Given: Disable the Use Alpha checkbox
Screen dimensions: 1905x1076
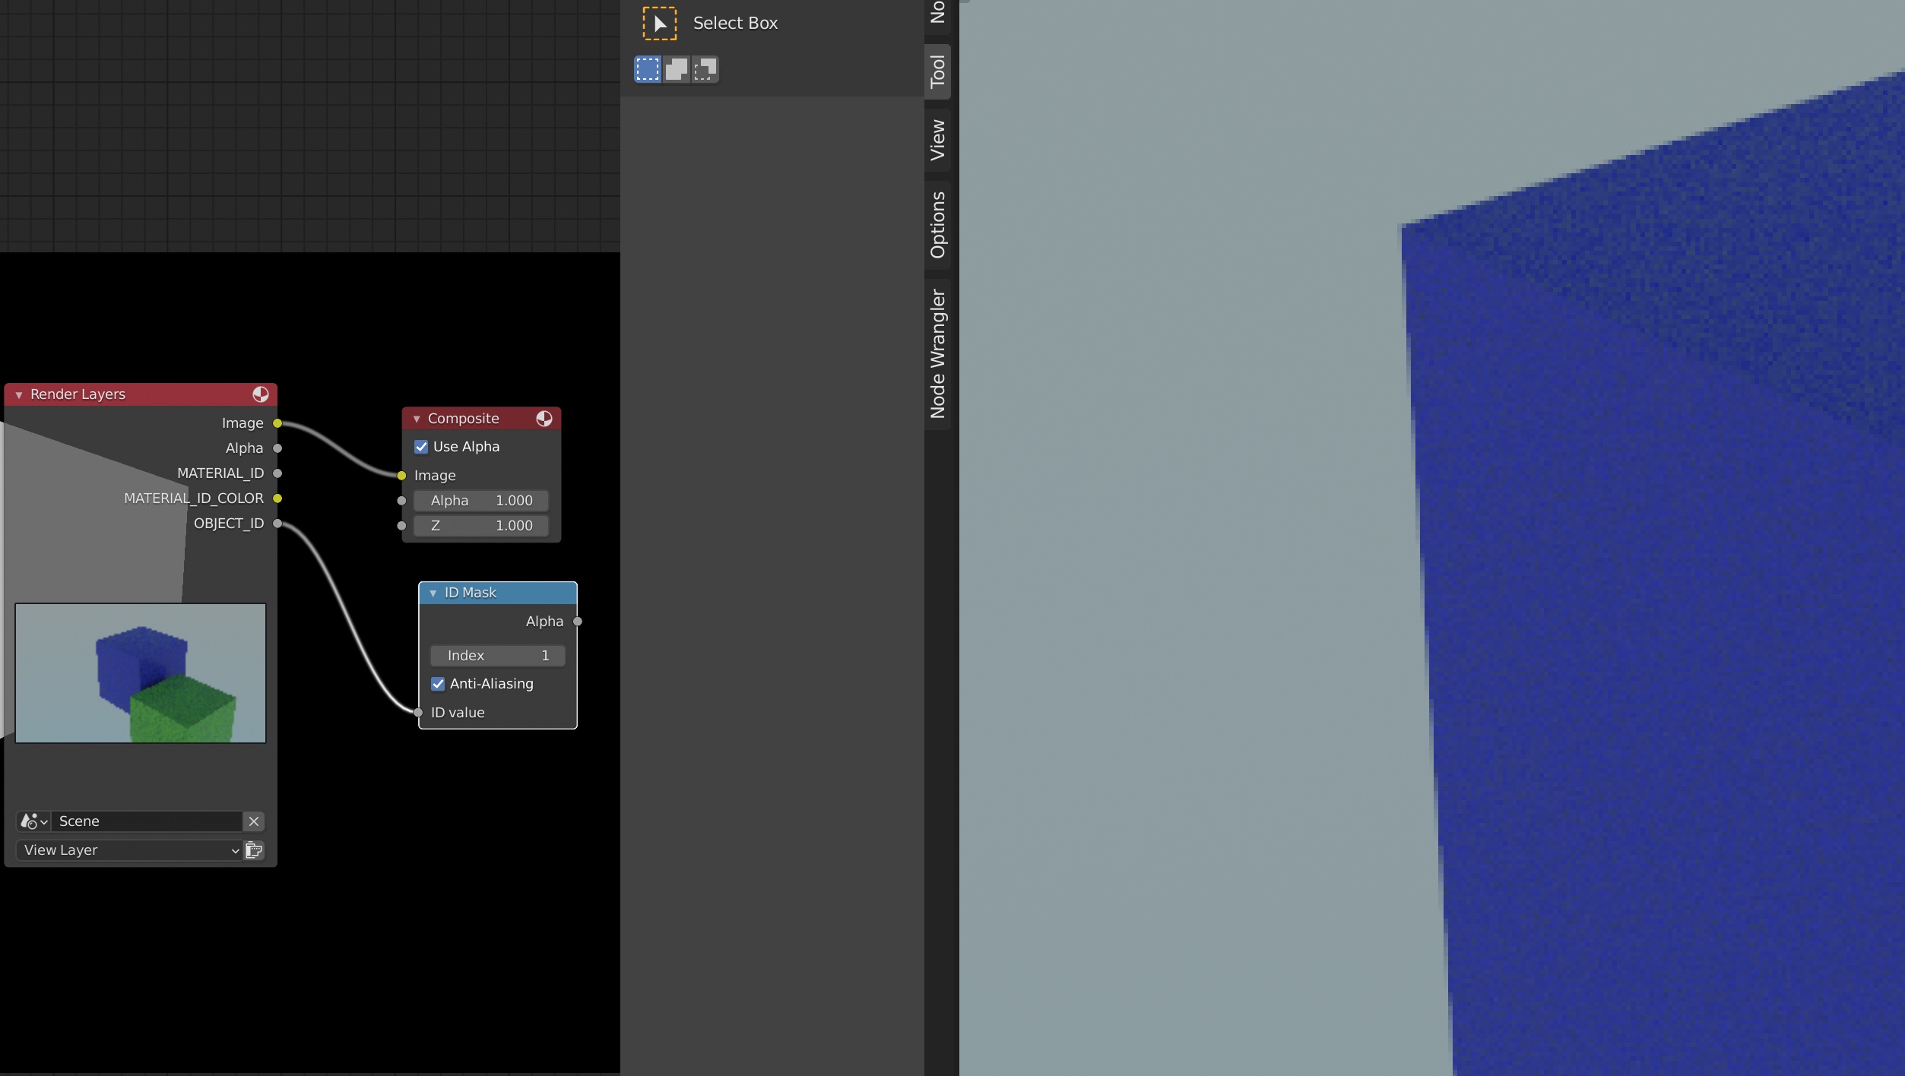Looking at the screenshot, I should (x=421, y=447).
